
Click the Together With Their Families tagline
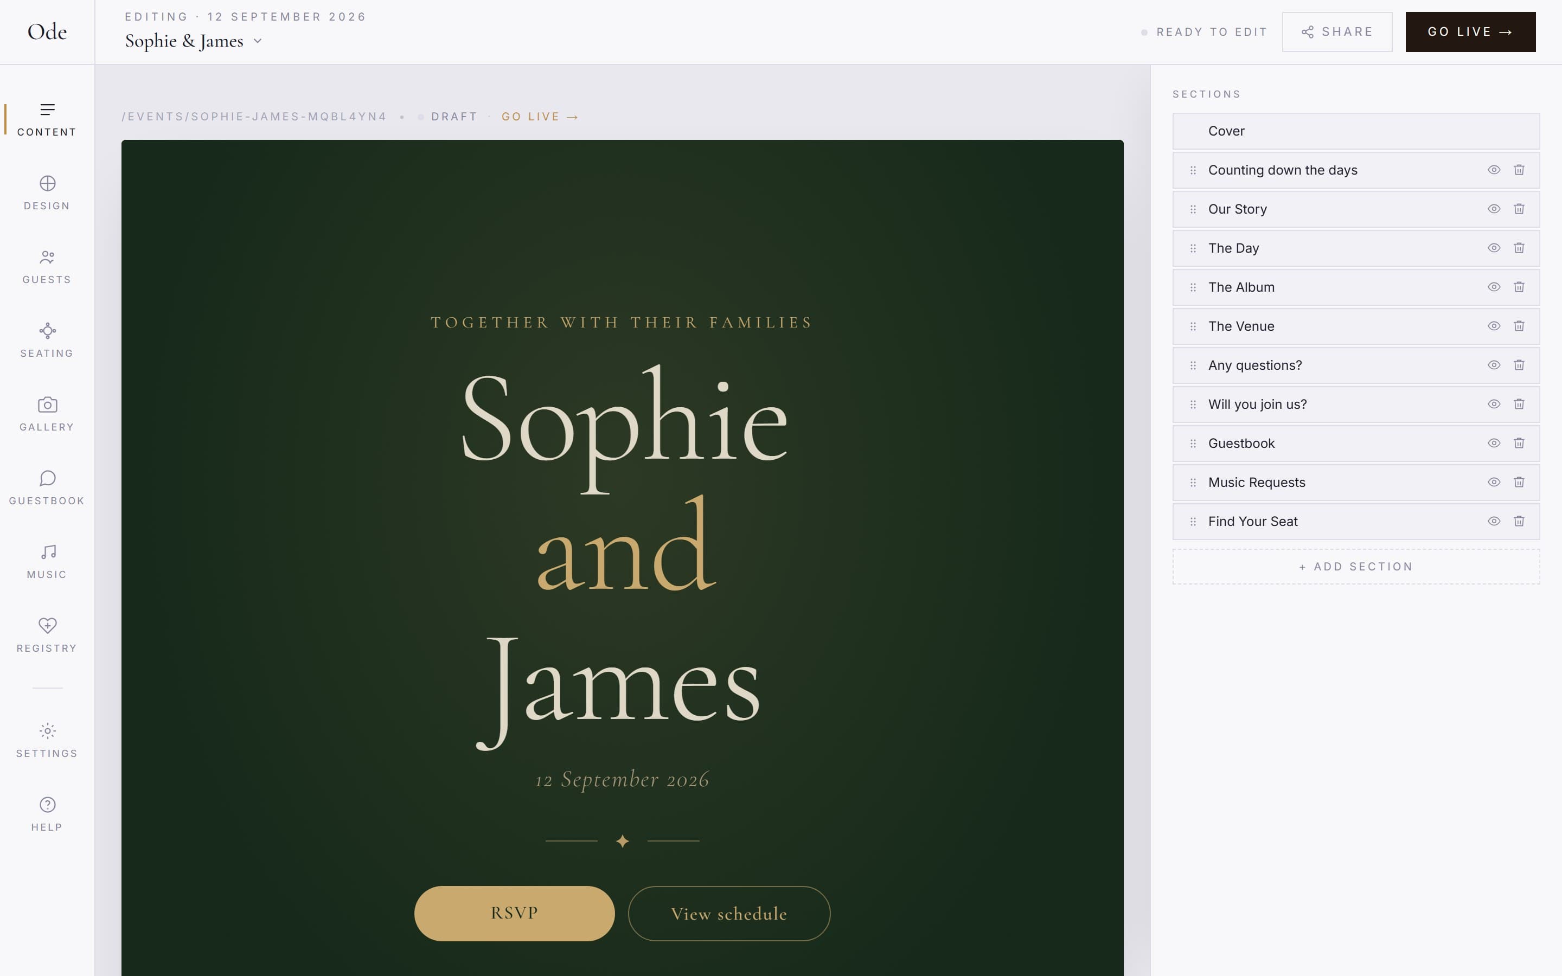click(622, 322)
